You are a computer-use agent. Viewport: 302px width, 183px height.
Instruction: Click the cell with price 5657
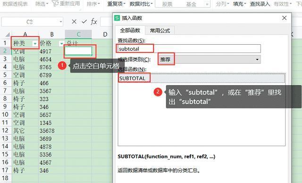52,115
